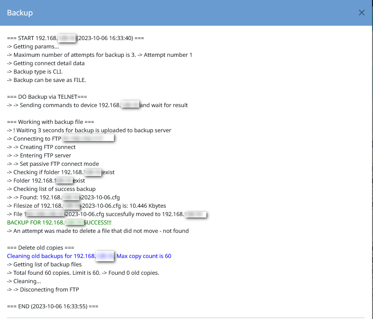
Task: Click the "Backup type is CLI." line
Action: point(35,72)
